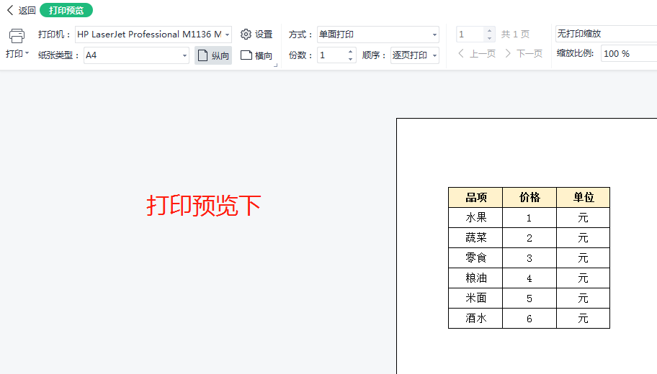The image size is (657, 374).
Task: Click the price cell showing 3
Action: tap(529, 257)
